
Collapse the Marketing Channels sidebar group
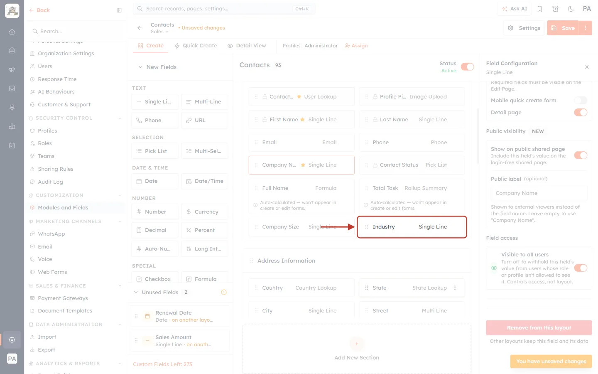(x=120, y=221)
